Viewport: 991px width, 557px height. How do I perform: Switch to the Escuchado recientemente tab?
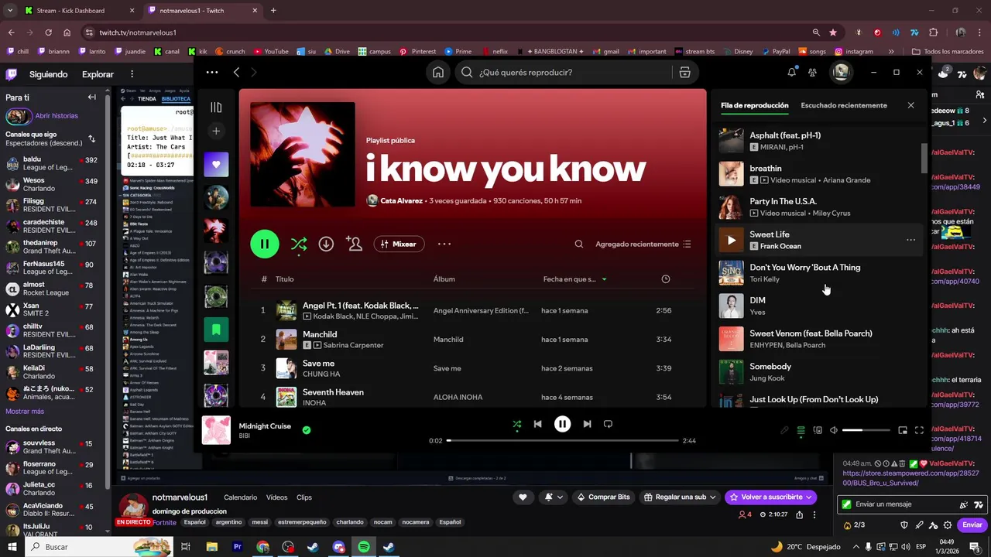click(x=844, y=105)
